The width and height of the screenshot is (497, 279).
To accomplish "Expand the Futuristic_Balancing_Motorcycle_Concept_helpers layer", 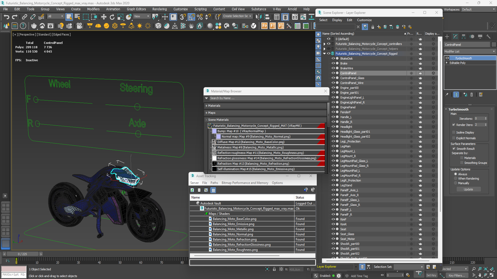I will 324,49.
